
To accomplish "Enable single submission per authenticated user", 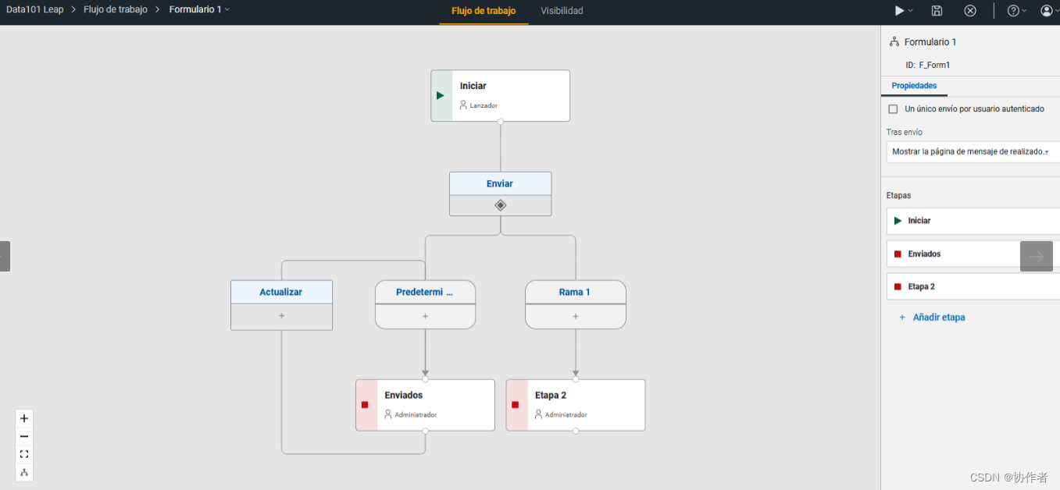I will pyautogui.click(x=894, y=109).
